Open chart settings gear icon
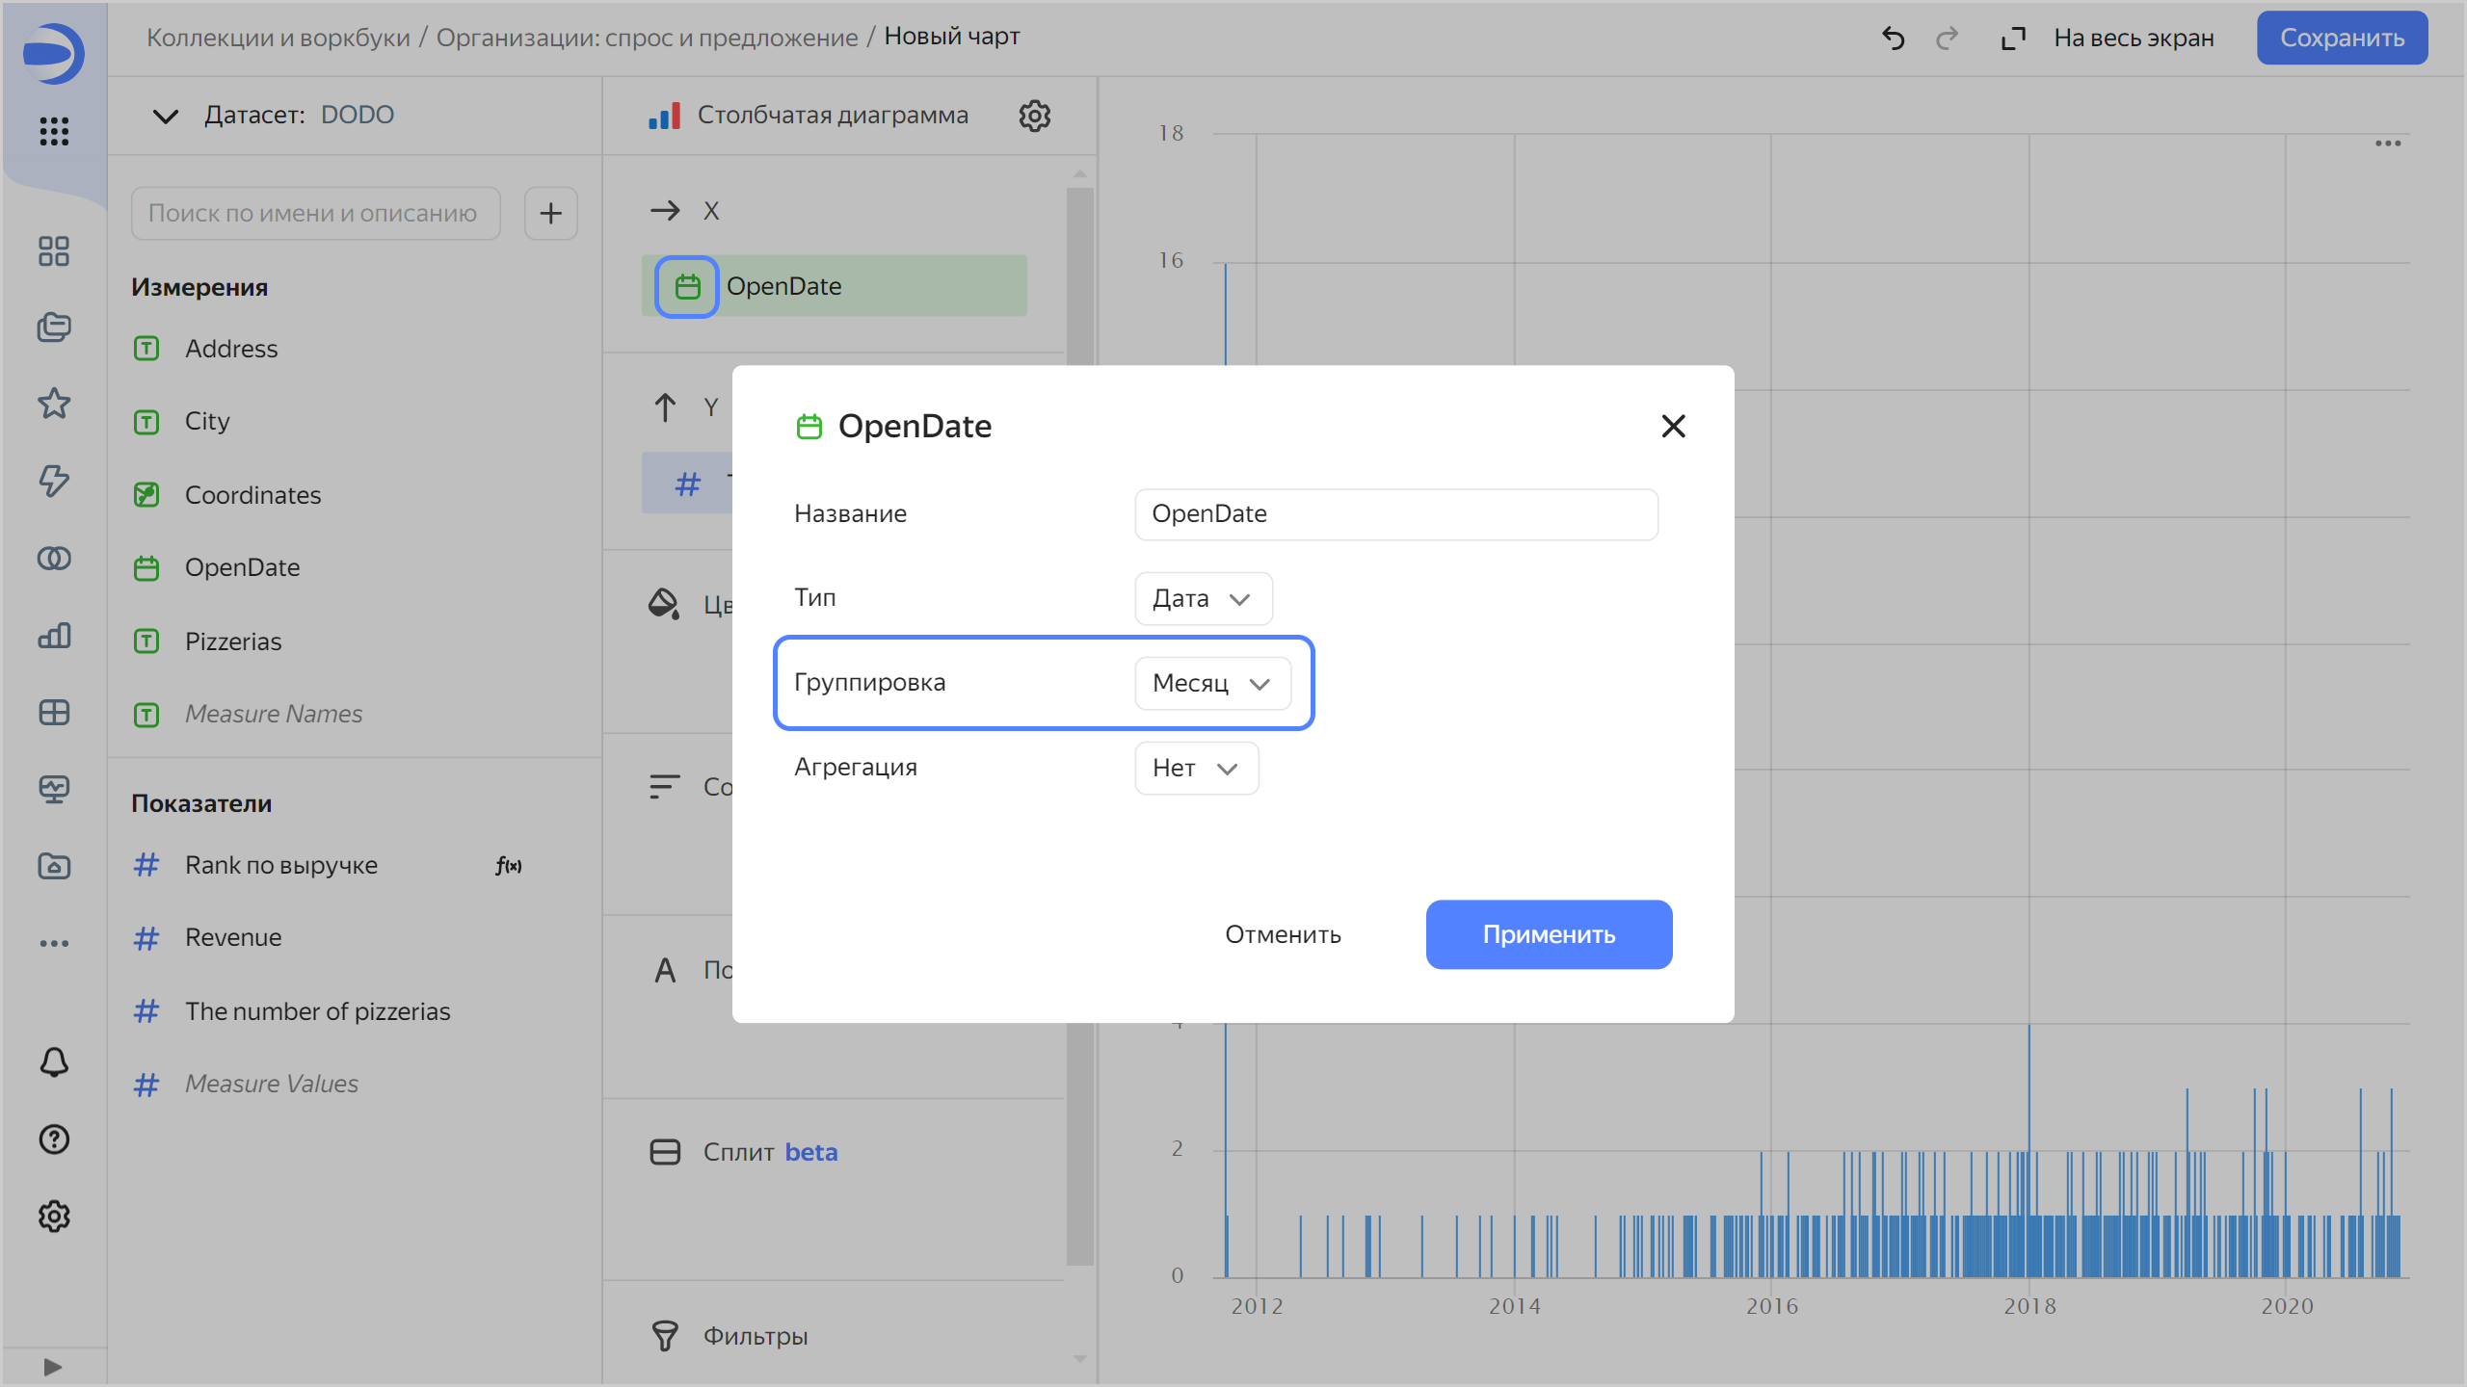 [x=1034, y=116]
